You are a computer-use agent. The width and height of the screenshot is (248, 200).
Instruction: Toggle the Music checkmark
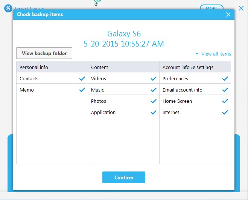pos(154,90)
